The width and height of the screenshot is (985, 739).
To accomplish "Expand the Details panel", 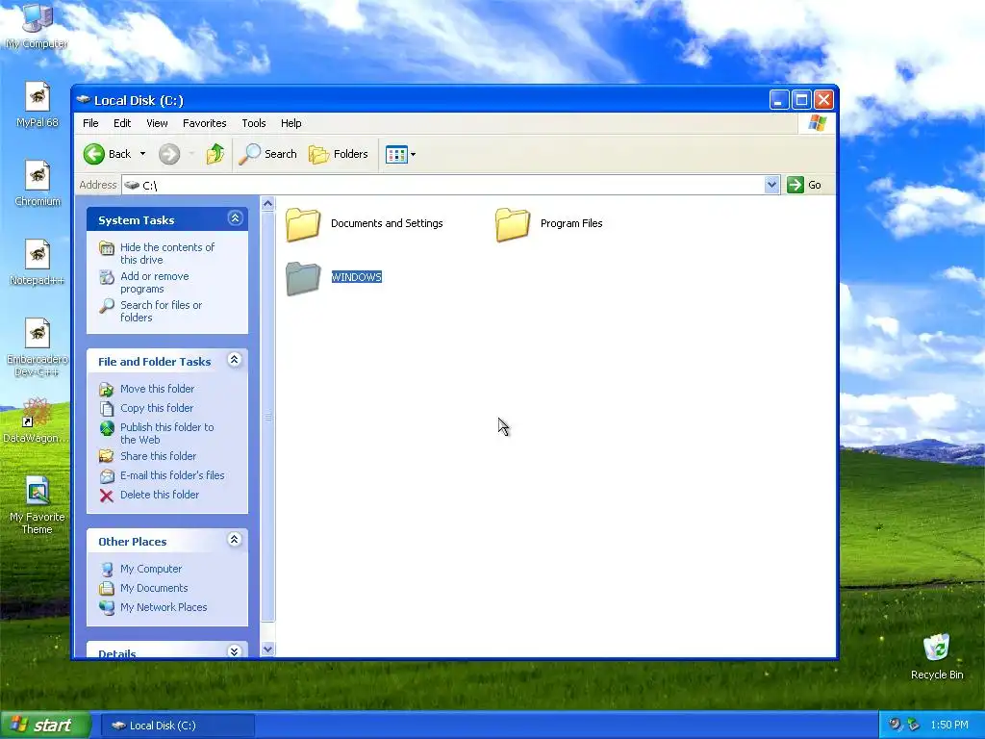I will pyautogui.click(x=235, y=651).
